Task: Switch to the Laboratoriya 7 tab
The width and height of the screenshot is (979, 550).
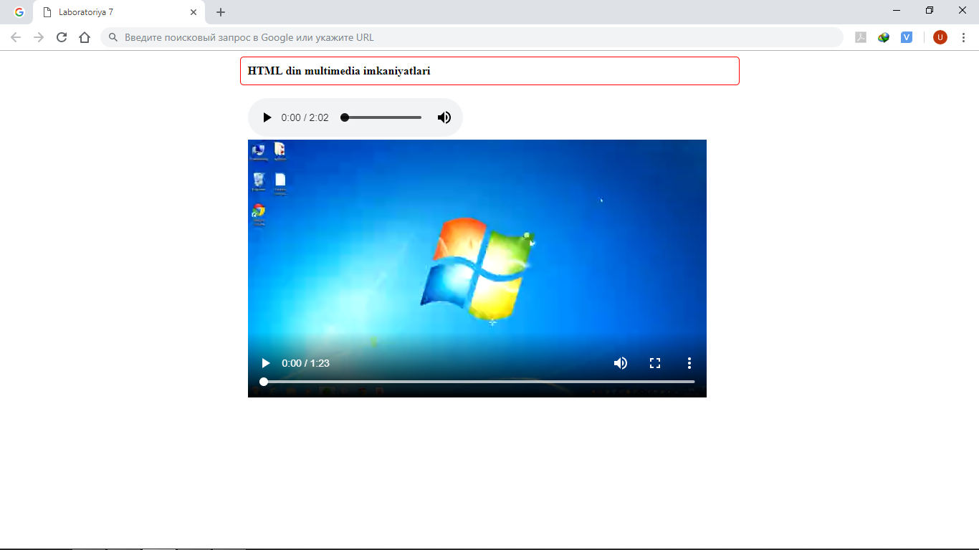Action: (119, 12)
